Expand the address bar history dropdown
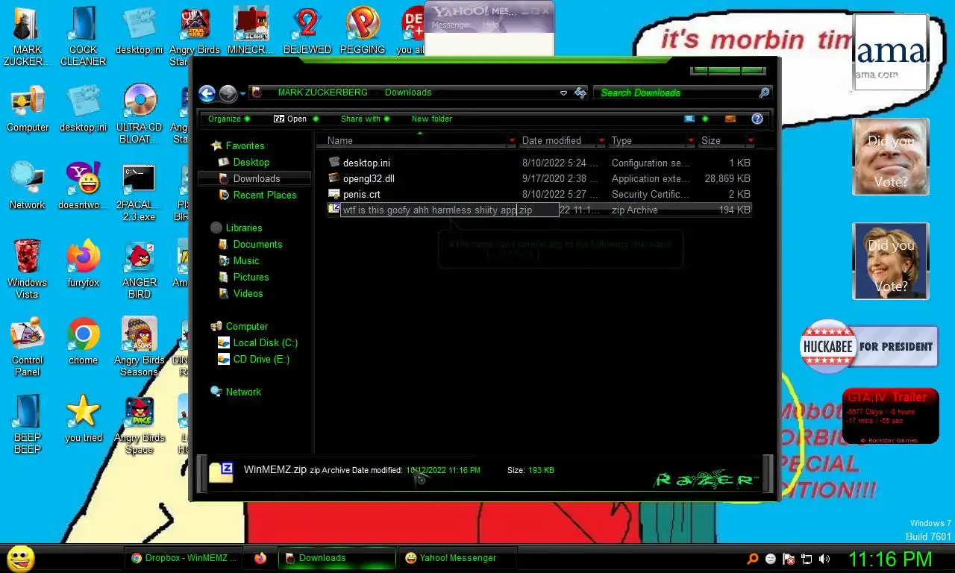Image resolution: width=955 pixels, height=573 pixels. (x=563, y=93)
